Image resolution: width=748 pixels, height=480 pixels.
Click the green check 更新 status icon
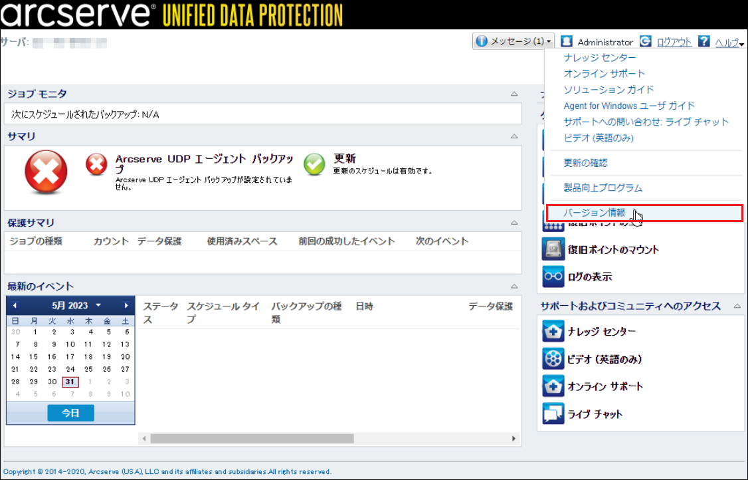coord(314,164)
